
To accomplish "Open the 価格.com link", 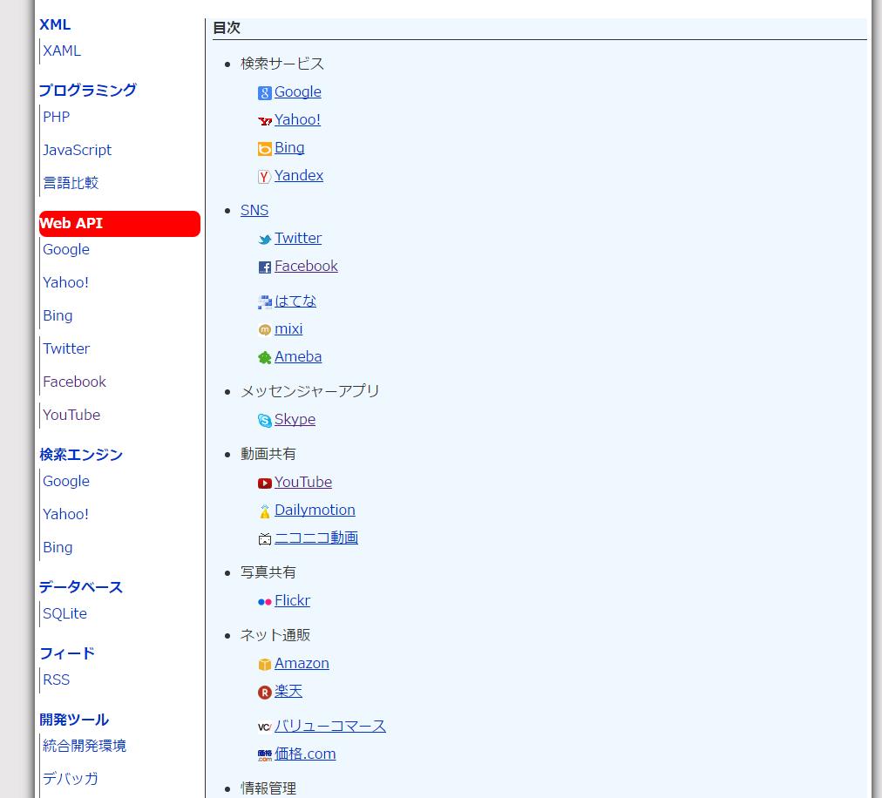I will tap(305, 754).
